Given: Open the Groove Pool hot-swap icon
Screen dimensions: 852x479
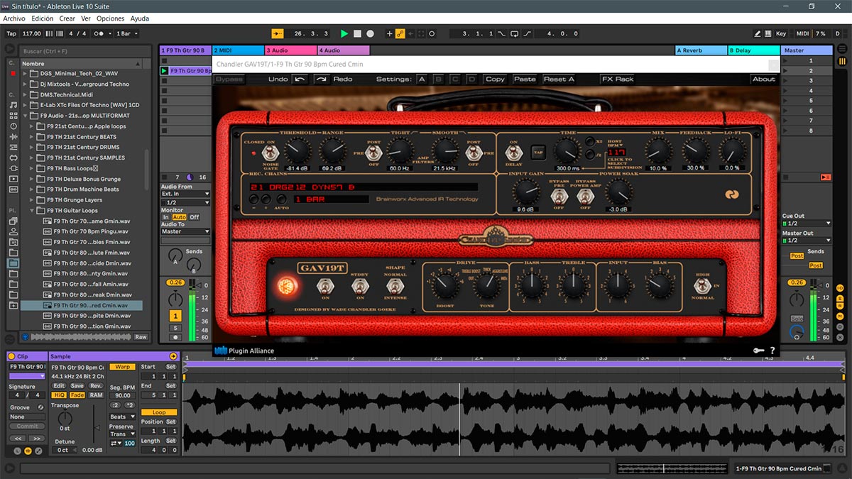Looking at the screenshot, I should pyautogui.click(x=40, y=407).
